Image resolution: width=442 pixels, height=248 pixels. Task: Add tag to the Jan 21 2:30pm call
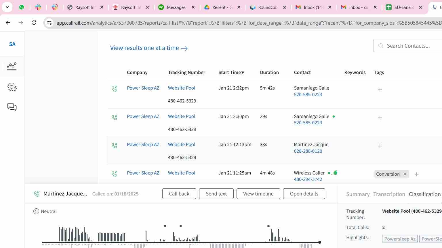click(x=380, y=118)
